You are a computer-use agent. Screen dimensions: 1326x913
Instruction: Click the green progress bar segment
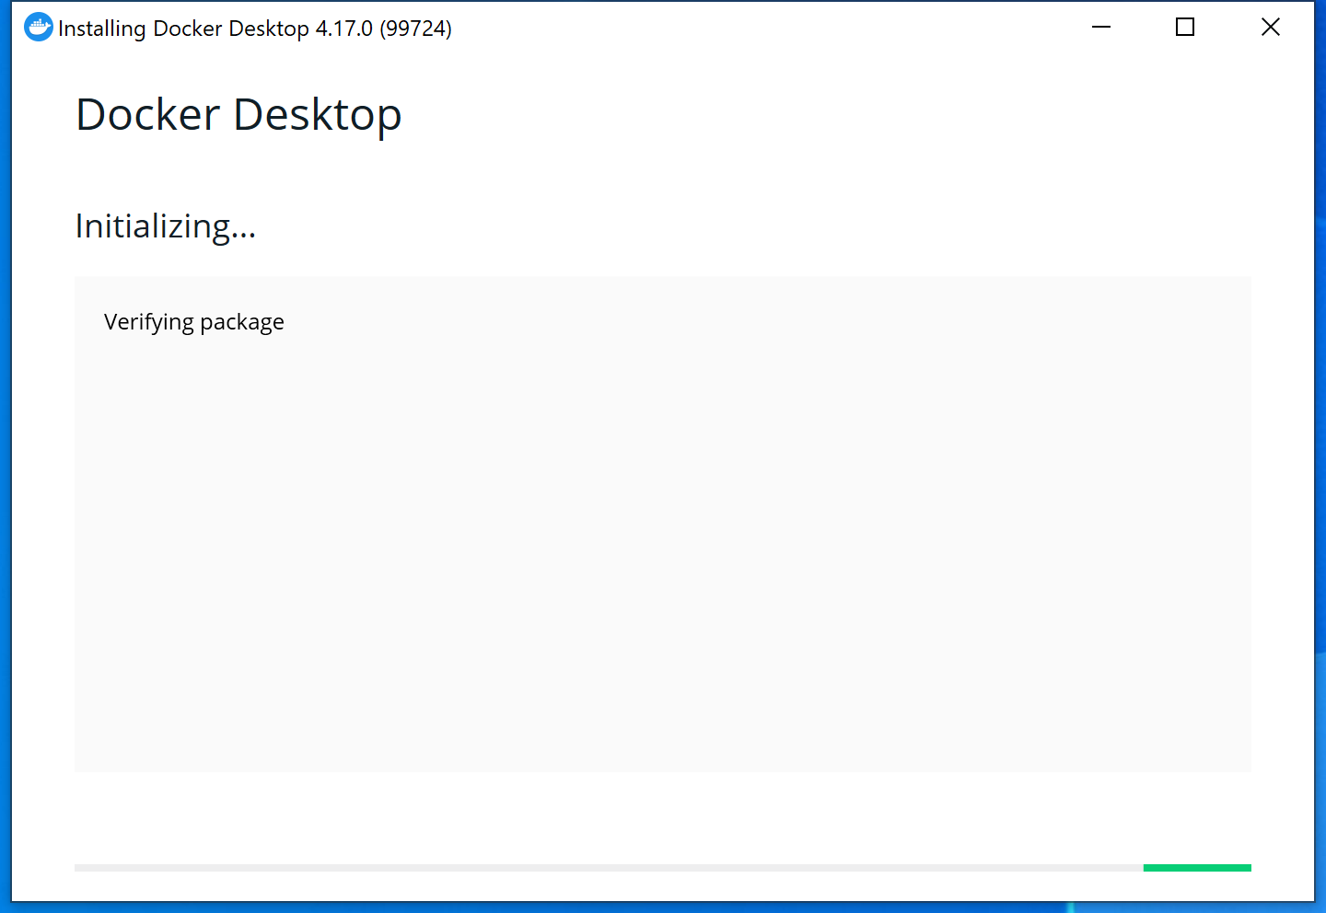pyautogui.click(x=1196, y=868)
